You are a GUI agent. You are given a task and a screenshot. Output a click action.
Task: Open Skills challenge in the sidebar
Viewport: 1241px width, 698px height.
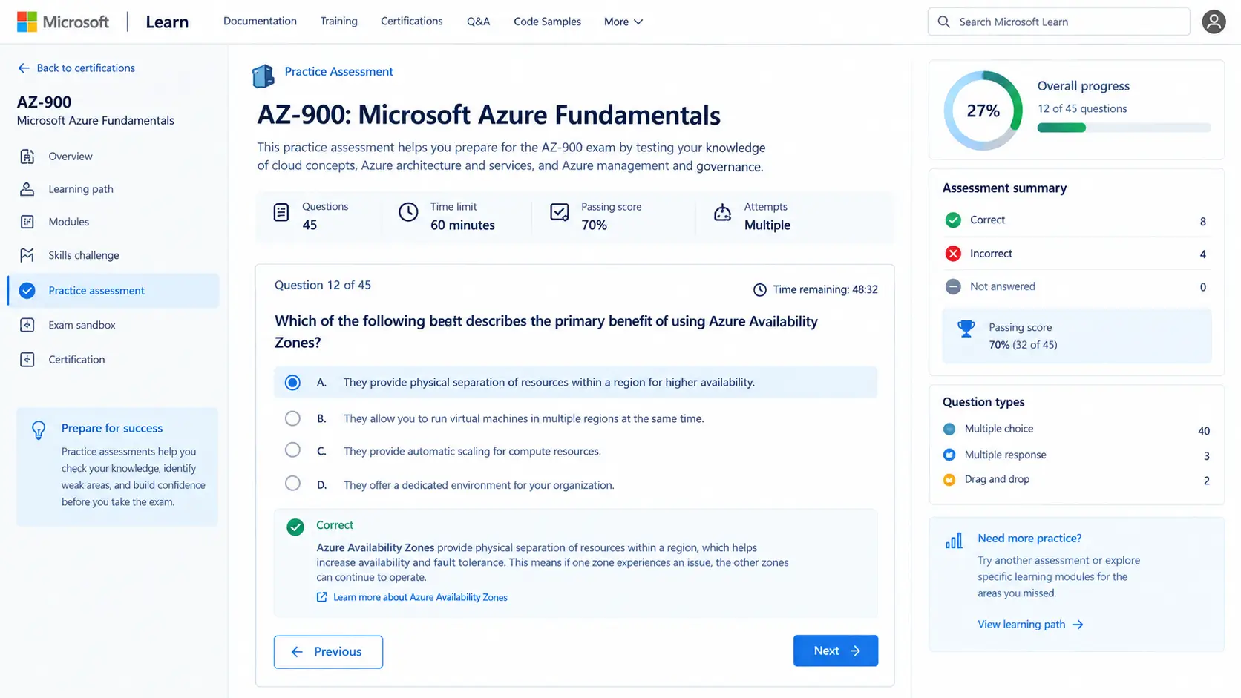(x=84, y=255)
